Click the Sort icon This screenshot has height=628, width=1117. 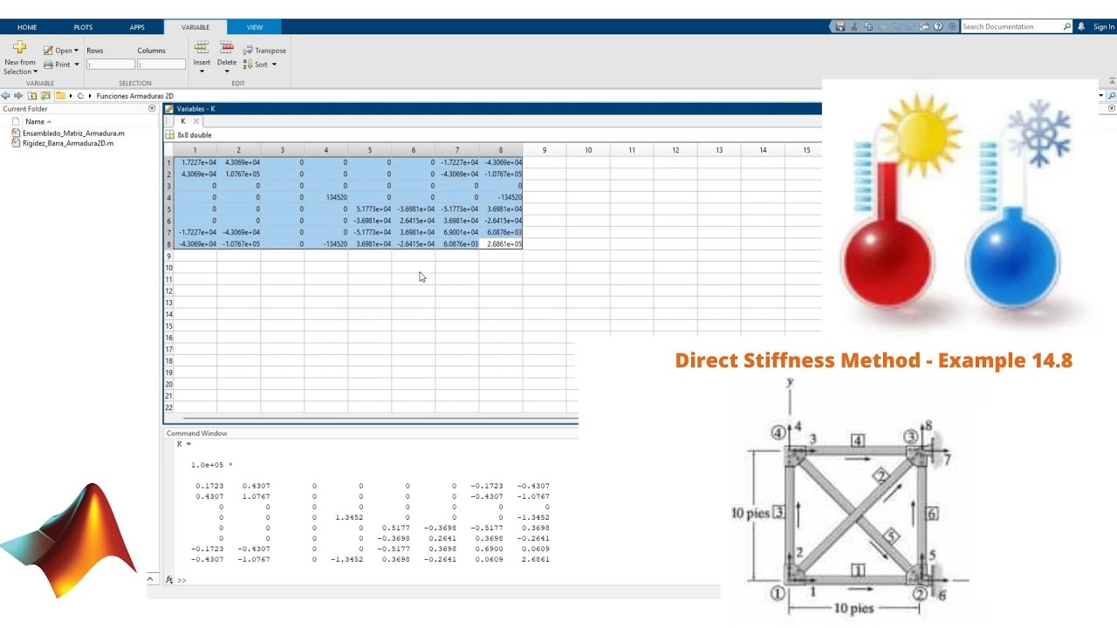pos(248,65)
